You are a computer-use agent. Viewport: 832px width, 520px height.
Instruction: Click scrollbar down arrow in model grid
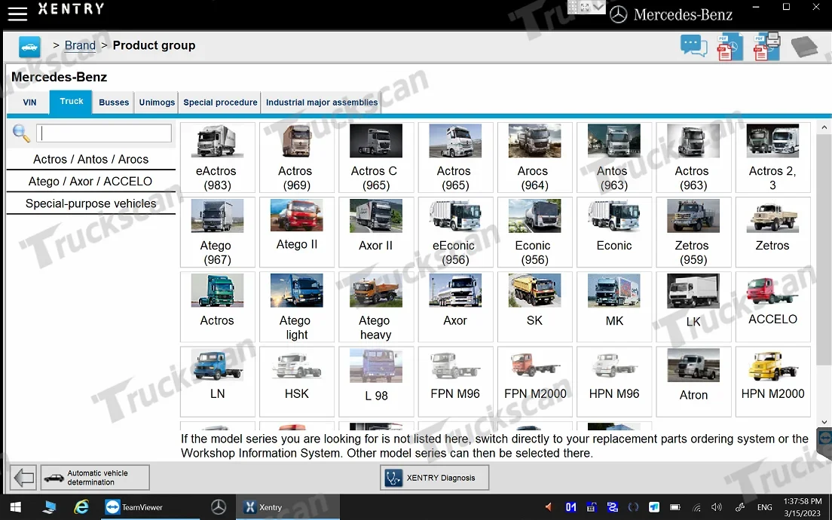click(x=824, y=422)
